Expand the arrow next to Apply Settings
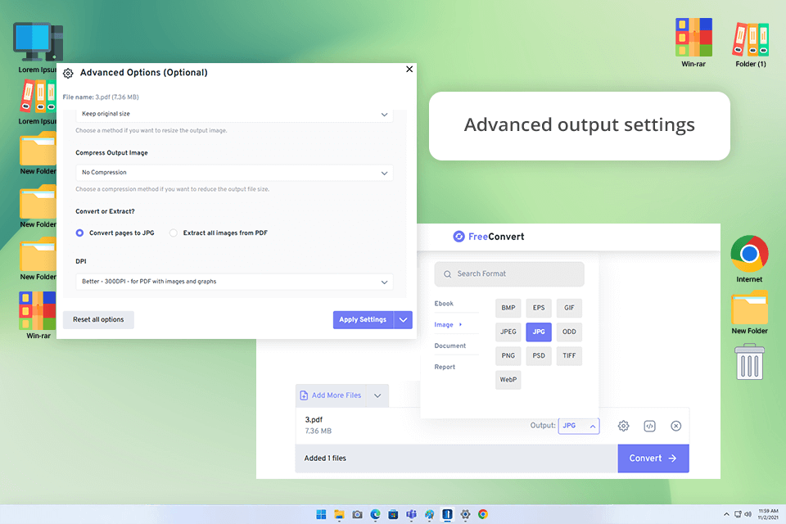The width and height of the screenshot is (786, 524). point(403,319)
